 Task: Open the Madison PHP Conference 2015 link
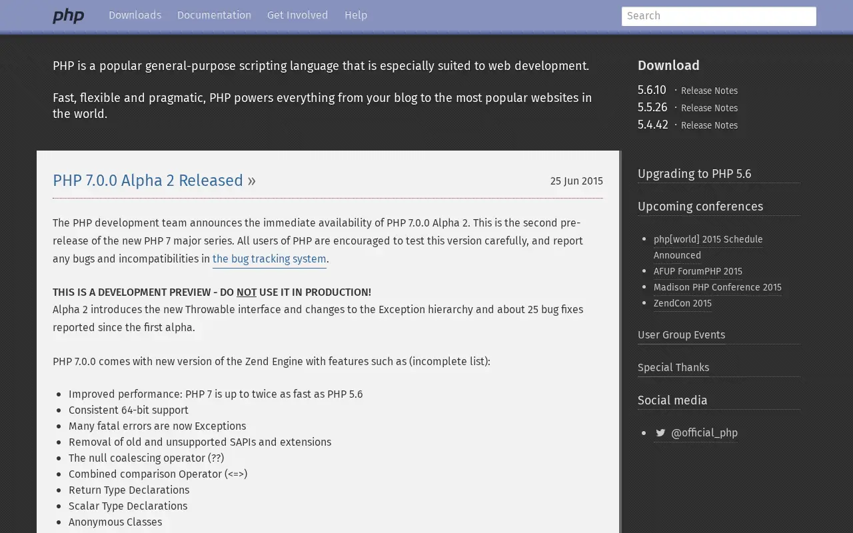tap(718, 287)
